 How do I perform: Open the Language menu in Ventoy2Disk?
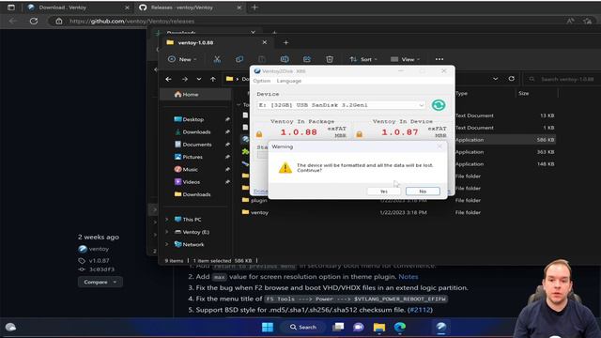(x=289, y=81)
